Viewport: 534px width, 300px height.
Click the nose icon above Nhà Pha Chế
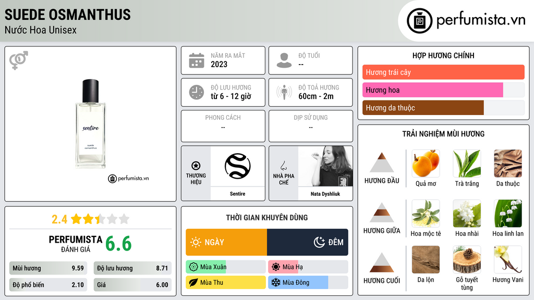click(x=283, y=166)
